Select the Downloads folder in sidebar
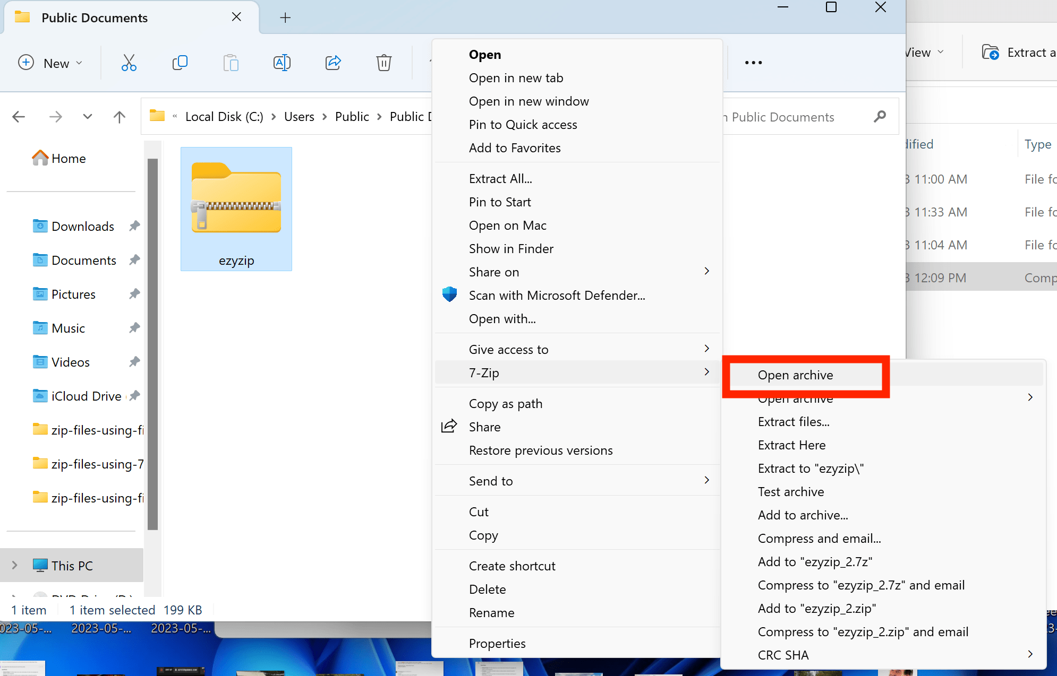This screenshot has width=1057, height=676. [x=82, y=226]
